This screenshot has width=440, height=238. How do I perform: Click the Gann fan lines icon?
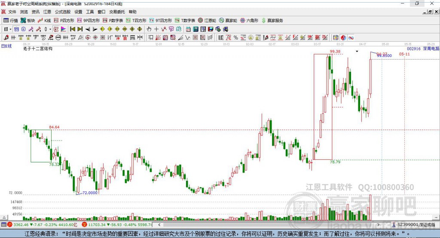(x=158, y=38)
